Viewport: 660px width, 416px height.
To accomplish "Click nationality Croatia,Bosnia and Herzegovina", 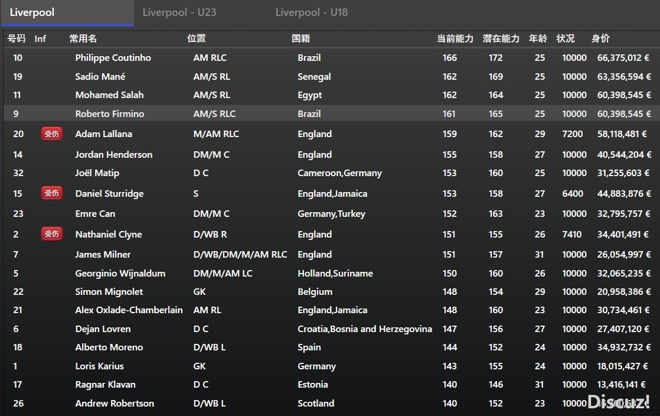I will [364, 329].
